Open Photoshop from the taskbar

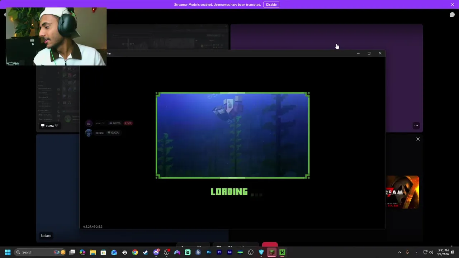(x=209, y=252)
